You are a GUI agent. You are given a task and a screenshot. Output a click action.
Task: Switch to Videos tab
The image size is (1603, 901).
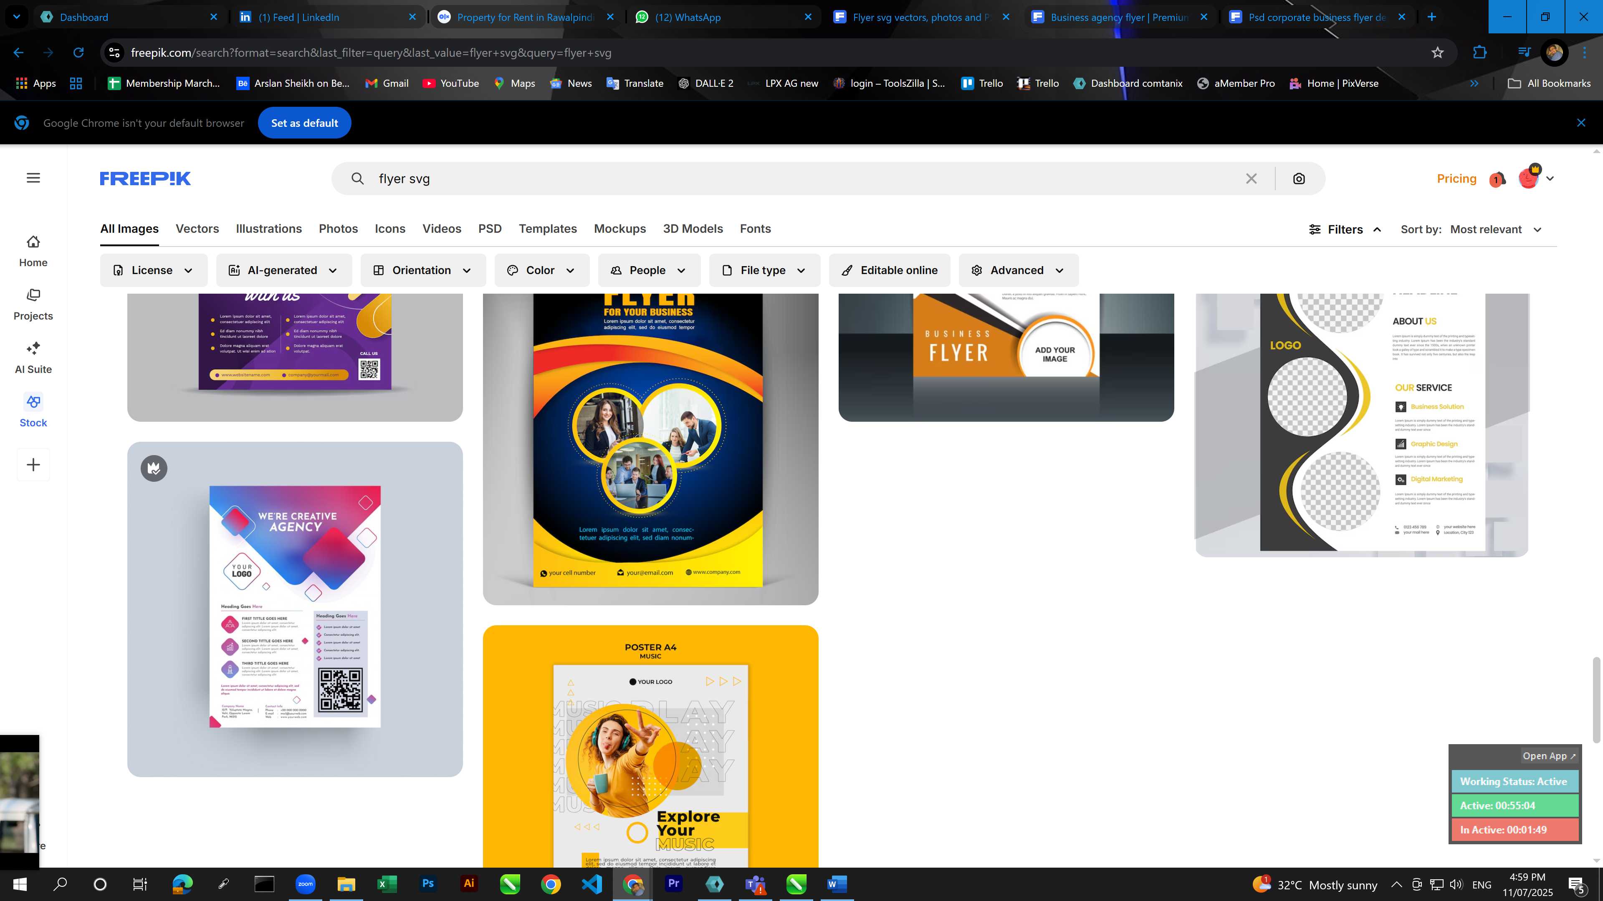(442, 229)
